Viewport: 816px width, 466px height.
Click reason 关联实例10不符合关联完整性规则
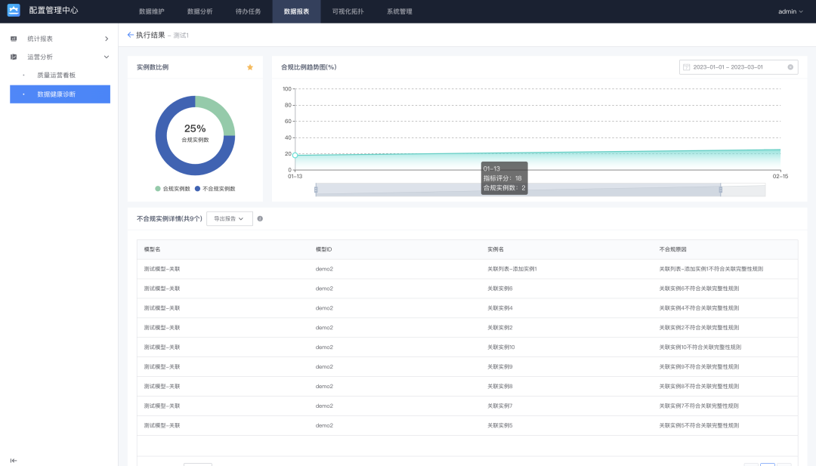pyautogui.click(x=700, y=347)
